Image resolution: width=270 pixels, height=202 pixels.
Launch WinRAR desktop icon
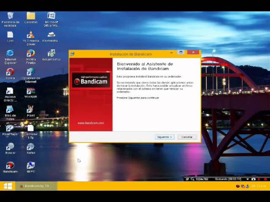(31, 93)
